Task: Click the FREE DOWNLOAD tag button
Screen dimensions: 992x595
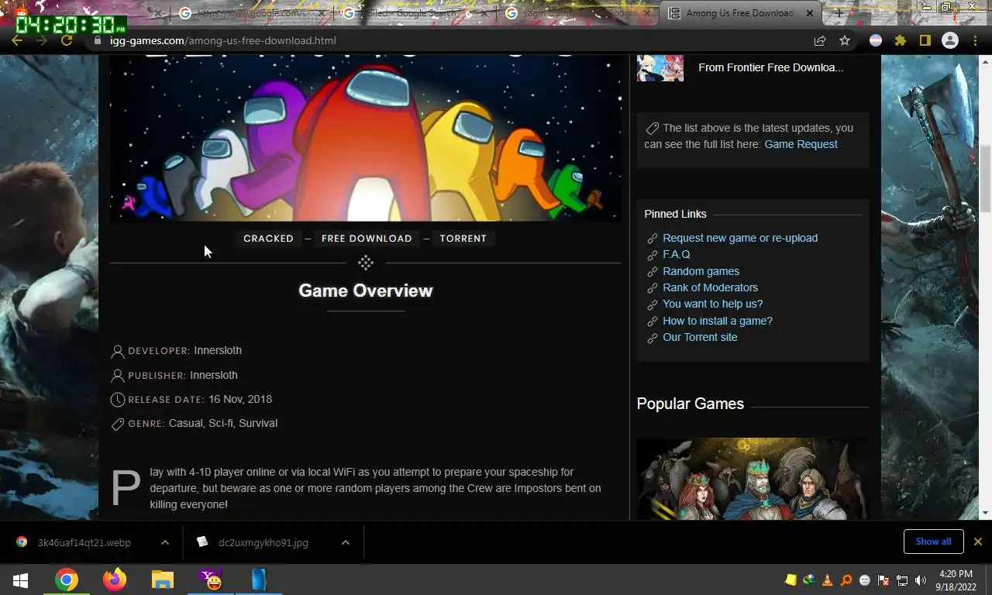Action: [x=367, y=239]
